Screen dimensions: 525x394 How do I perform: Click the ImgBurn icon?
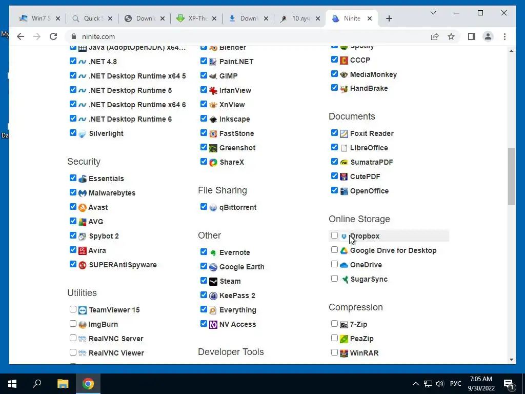click(x=83, y=325)
